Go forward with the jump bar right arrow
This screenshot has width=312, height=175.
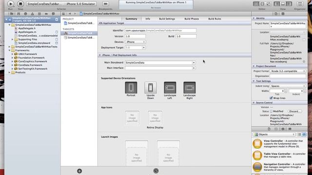click(75, 14)
